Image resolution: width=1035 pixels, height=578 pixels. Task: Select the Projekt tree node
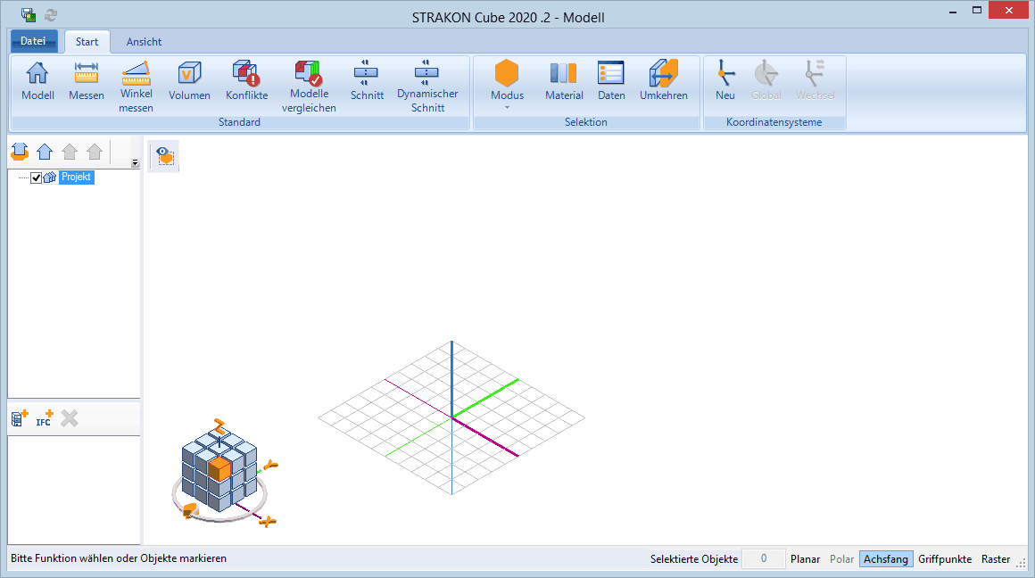[x=77, y=177]
